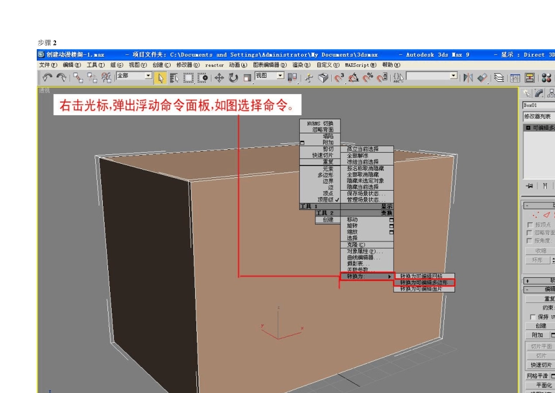This screenshot has height=393, width=555.
Task: Choose 转换为可编辑网格 from the submenu
Action: (x=424, y=276)
